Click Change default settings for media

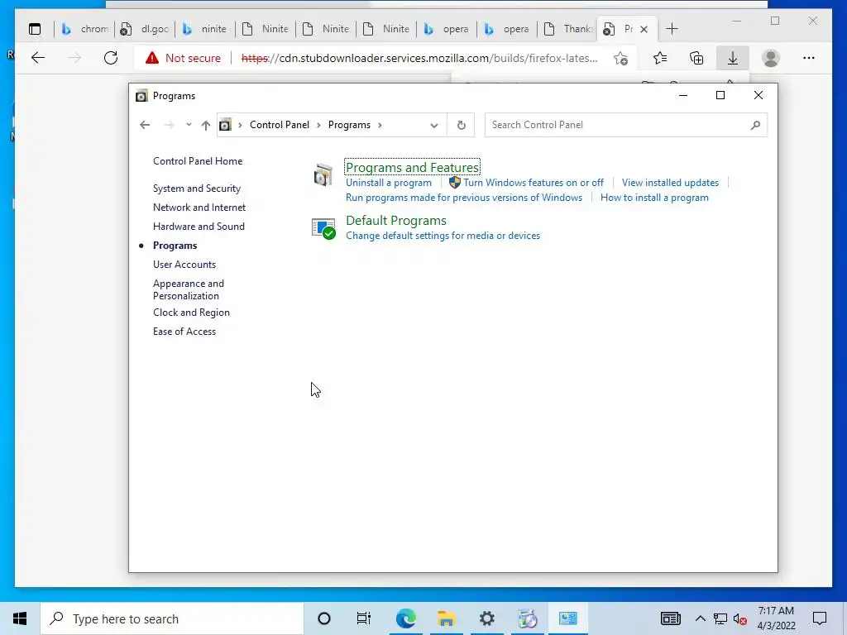click(443, 236)
